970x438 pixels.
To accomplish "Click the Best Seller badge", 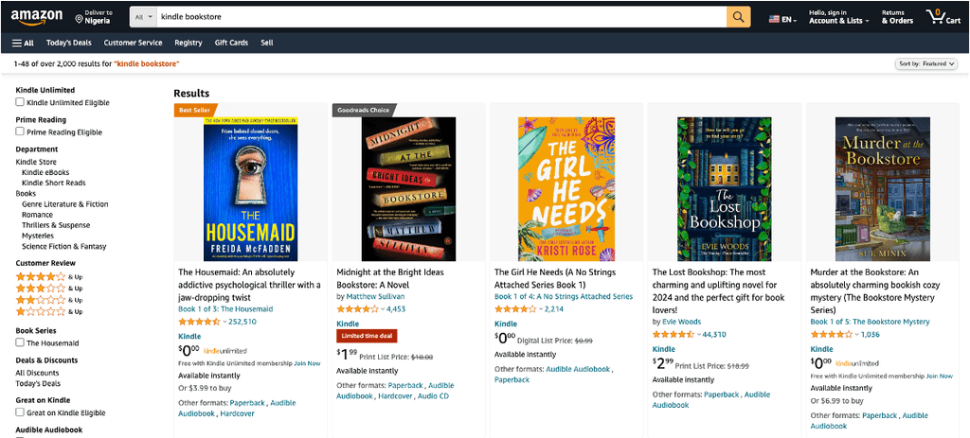I will (x=195, y=110).
